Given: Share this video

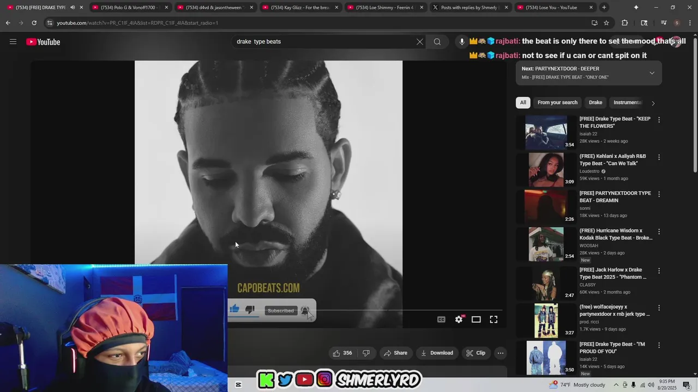Looking at the screenshot, I should 395,353.
